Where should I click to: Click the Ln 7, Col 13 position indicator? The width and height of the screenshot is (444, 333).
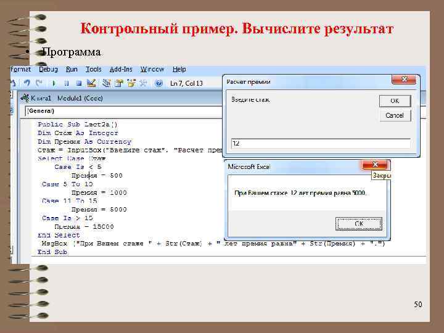(186, 83)
